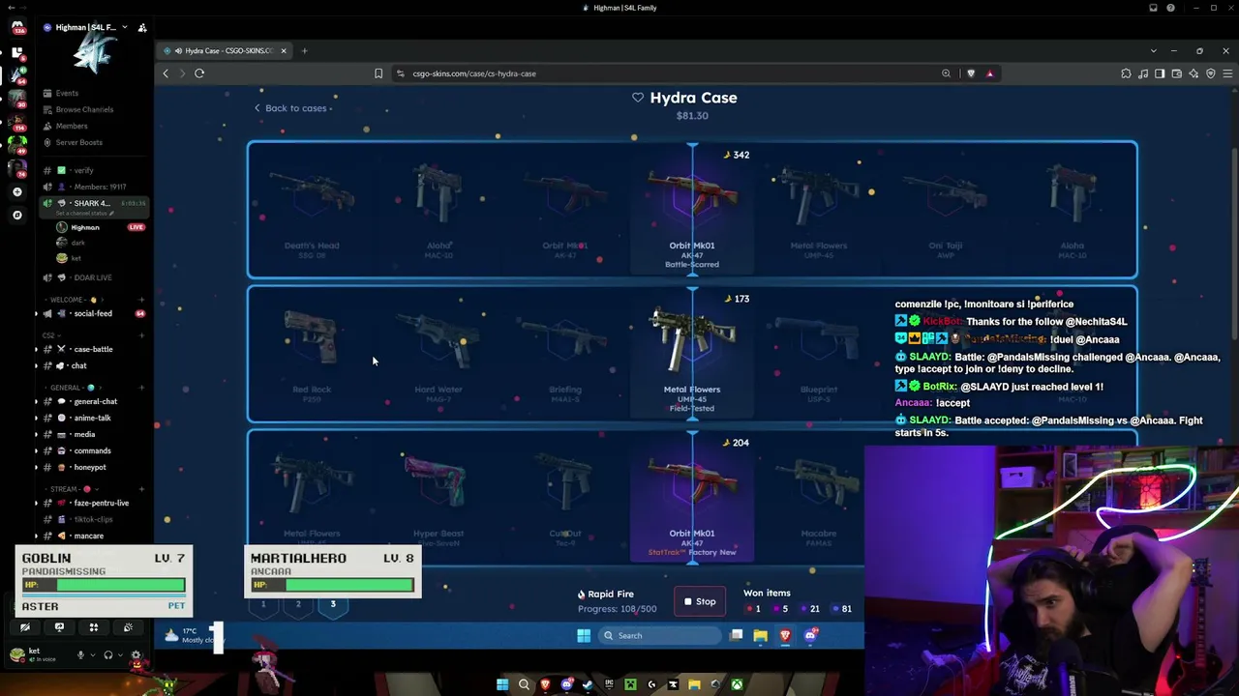Click the screen share icon in voice panel
The height and width of the screenshot is (696, 1239).
point(59,627)
